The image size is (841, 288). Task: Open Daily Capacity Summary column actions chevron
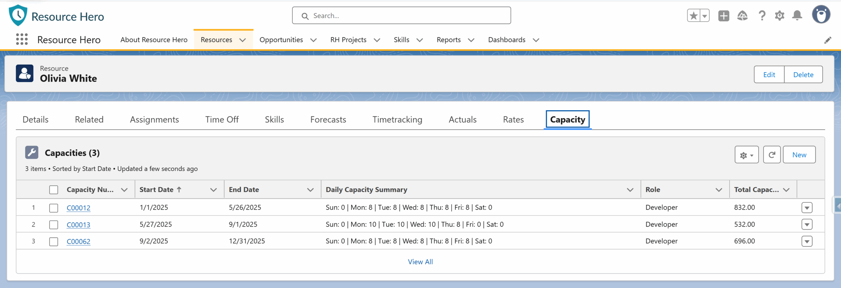tap(630, 190)
